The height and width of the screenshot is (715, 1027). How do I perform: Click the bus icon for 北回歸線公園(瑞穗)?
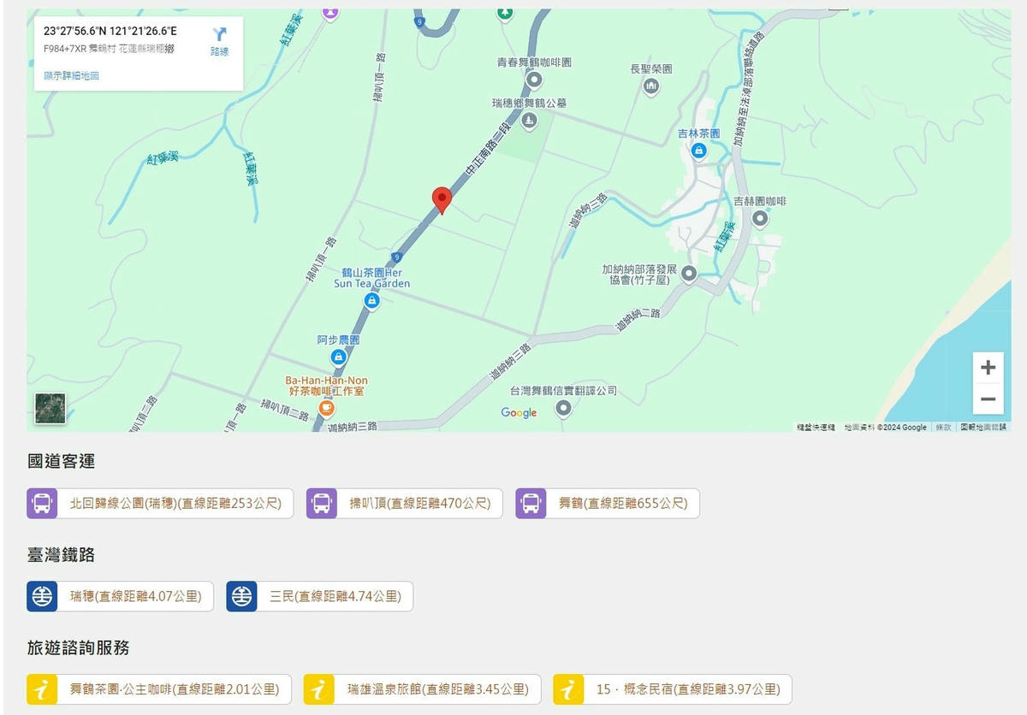pos(42,504)
